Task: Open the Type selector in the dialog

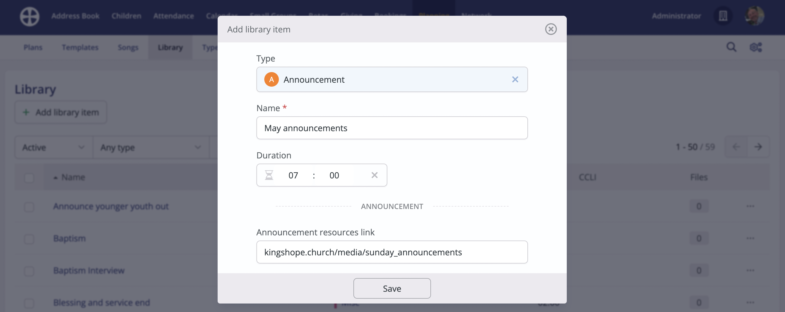Action: [392, 79]
